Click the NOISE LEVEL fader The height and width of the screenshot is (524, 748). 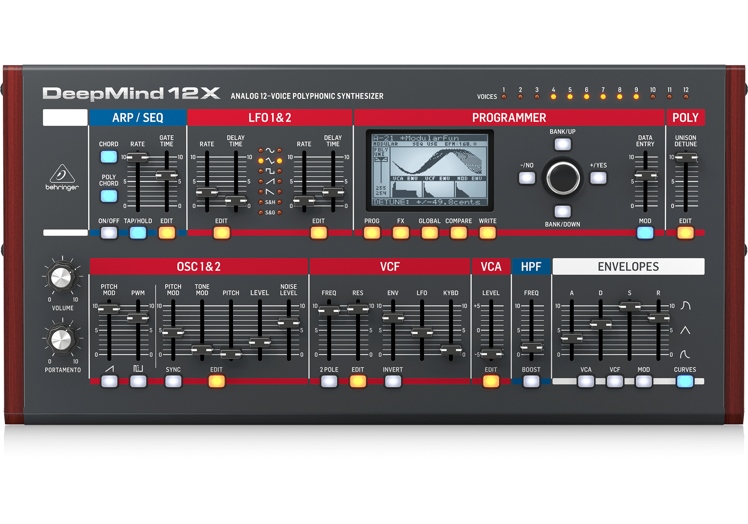click(x=289, y=322)
